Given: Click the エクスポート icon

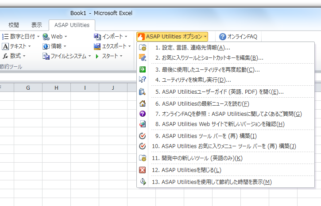Looking at the screenshot, I should 97,46.
